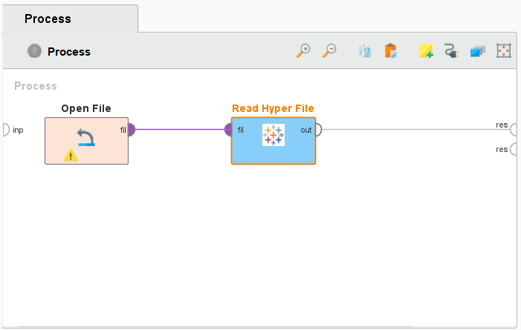Viewport: 521px width, 330px height.
Task: Click the auto-fit process view icon
Action: (x=505, y=51)
